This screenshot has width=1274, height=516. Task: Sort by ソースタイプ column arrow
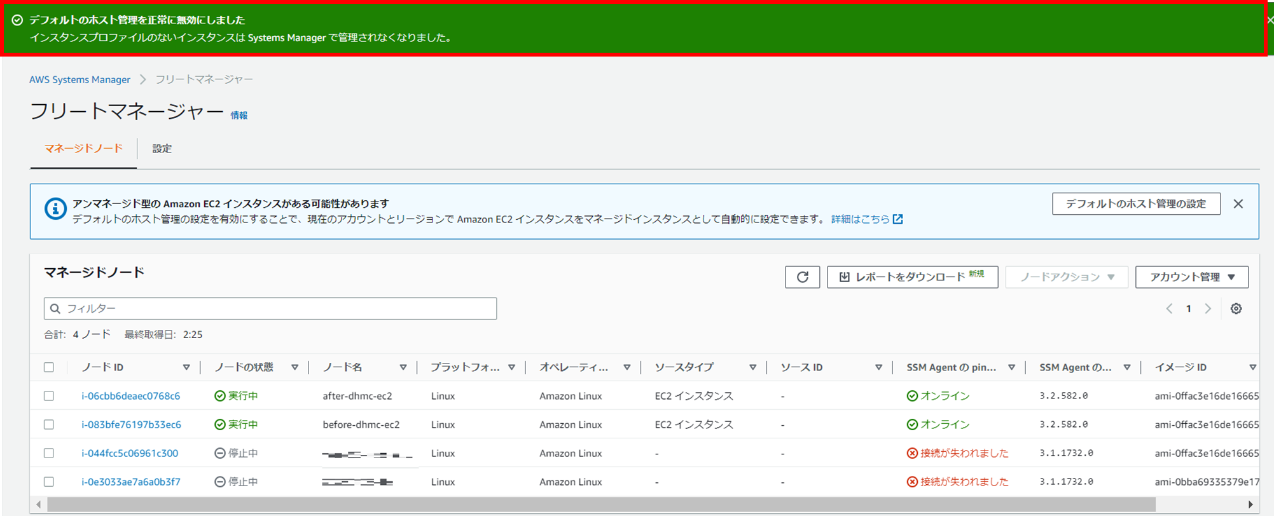pos(753,367)
